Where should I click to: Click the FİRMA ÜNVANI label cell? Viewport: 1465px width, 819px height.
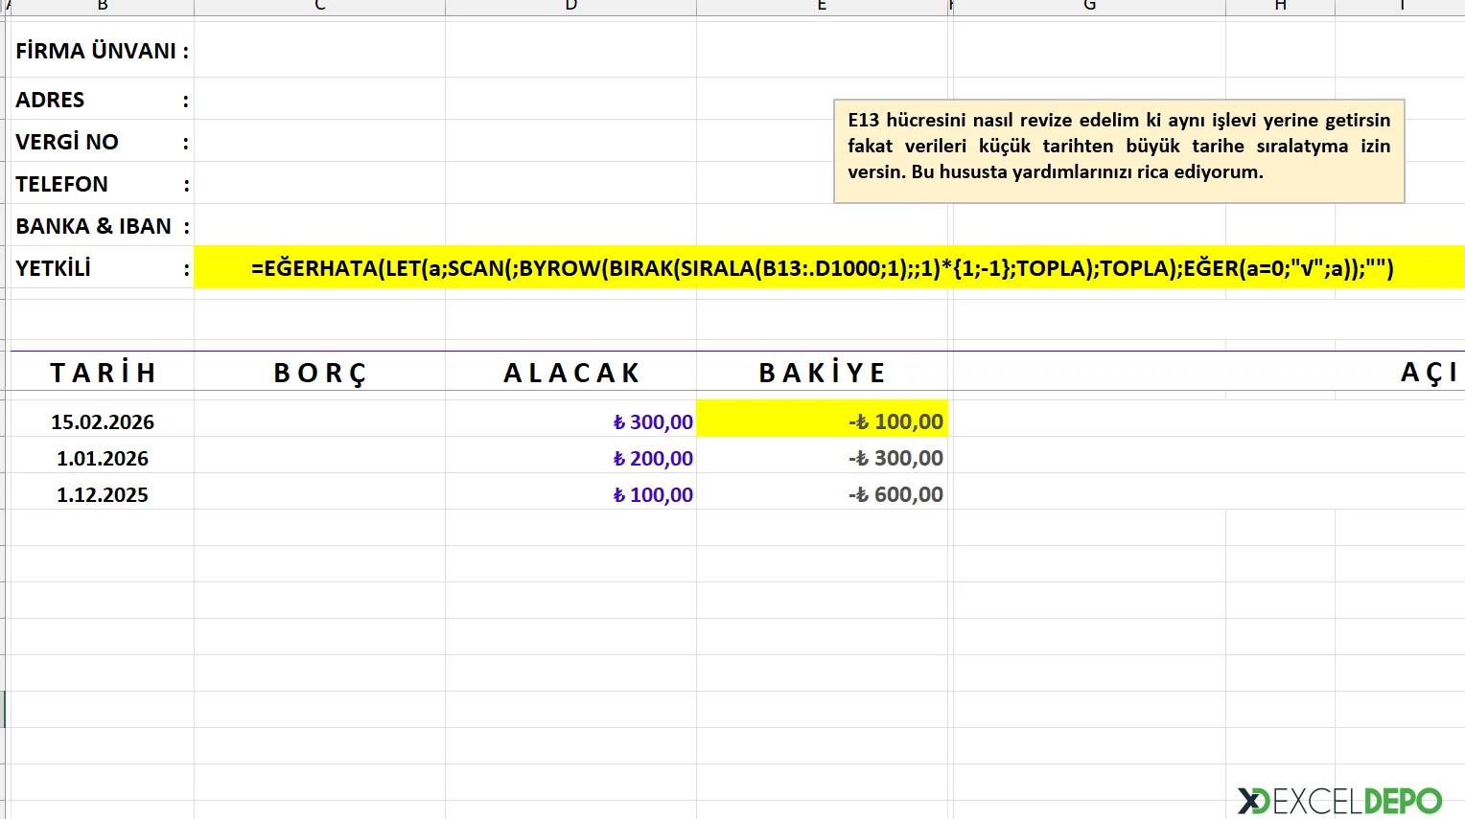point(101,51)
